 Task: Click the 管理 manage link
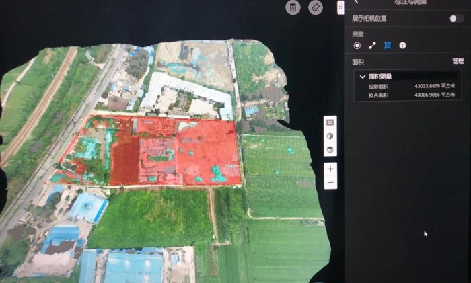pos(458,61)
